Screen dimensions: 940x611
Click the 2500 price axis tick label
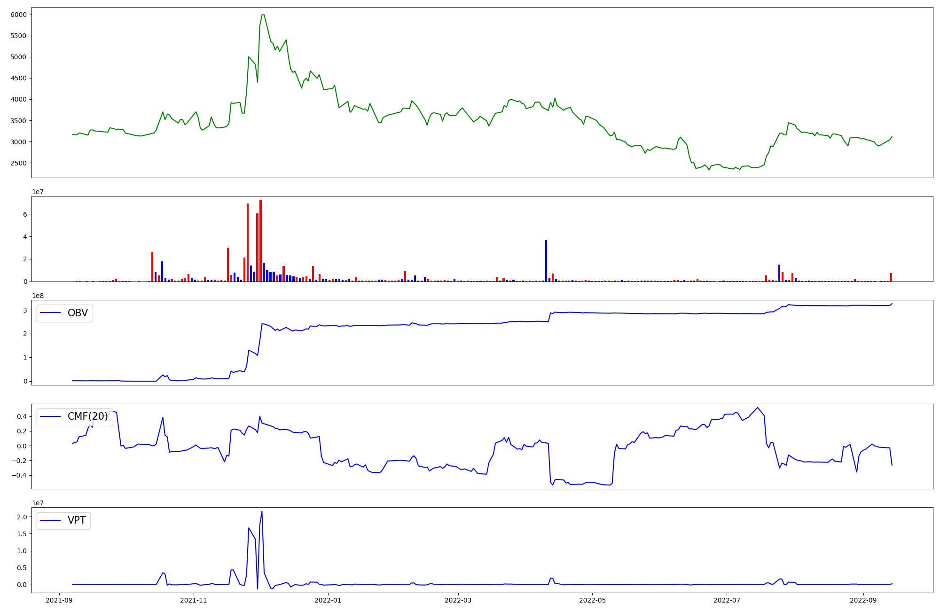[x=19, y=163]
